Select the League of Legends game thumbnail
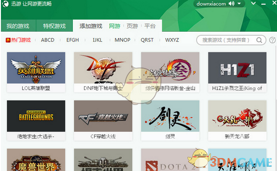Screen dimensions: 277x171 [x=36, y=68]
